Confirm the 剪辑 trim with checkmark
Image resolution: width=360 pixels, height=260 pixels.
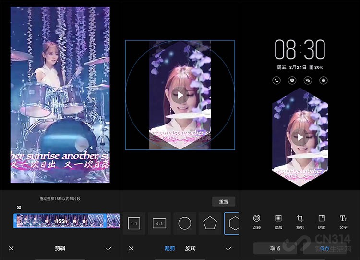coord(108,249)
